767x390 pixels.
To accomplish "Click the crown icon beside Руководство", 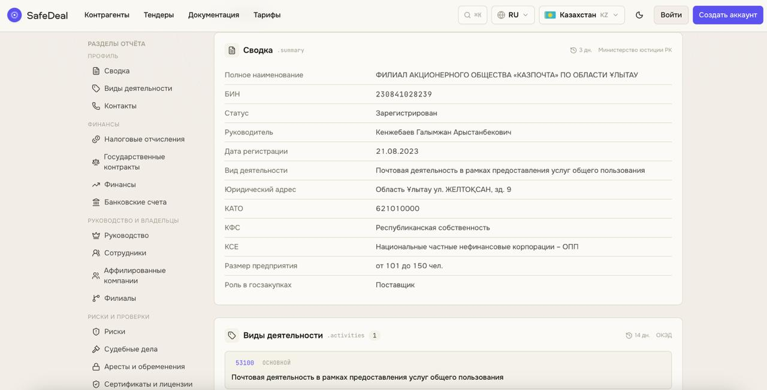I will point(96,235).
